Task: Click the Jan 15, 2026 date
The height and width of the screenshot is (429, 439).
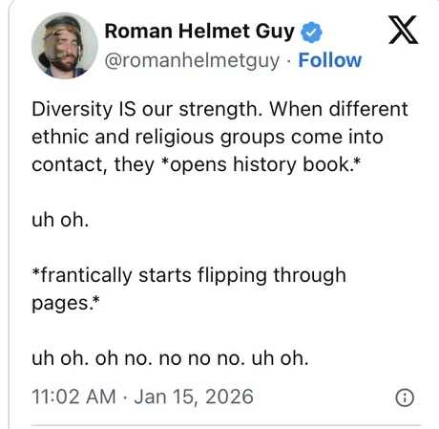Action: click(194, 397)
